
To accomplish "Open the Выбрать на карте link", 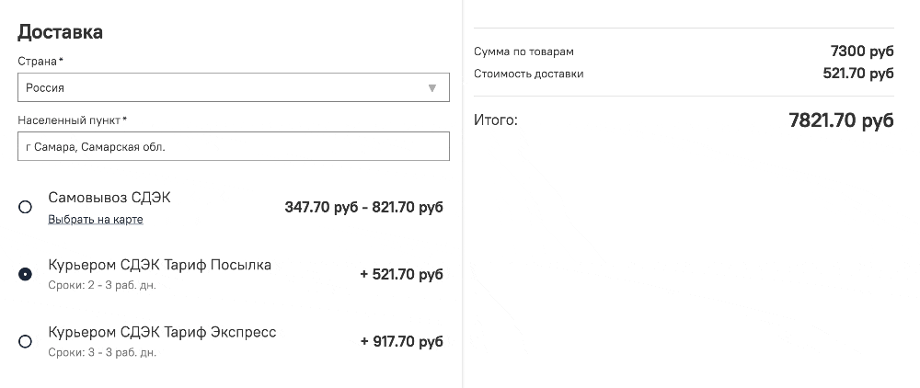I will tap(96, 220).
